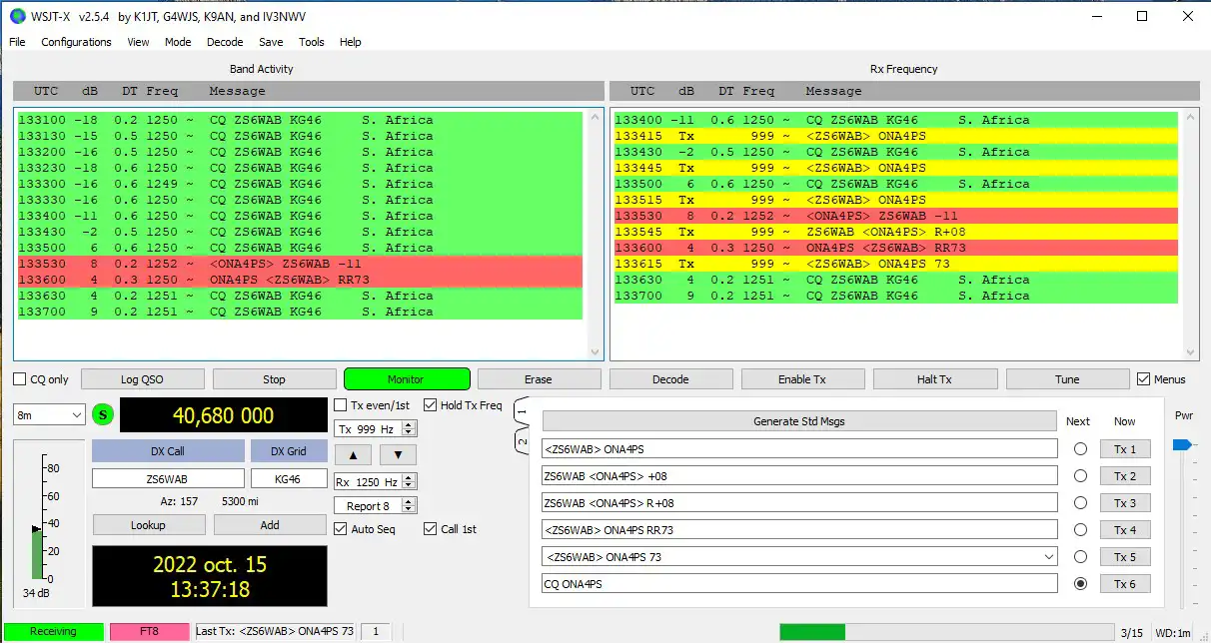
Task: Click the WSJT-X globe icon in title bar
Action: coord(17,16)
